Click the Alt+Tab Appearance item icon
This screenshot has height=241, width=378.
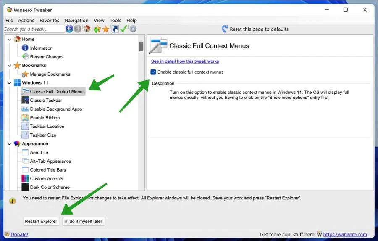tap(25, 161)
